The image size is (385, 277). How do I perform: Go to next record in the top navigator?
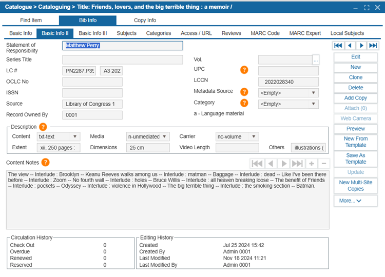tap(361, 45)
